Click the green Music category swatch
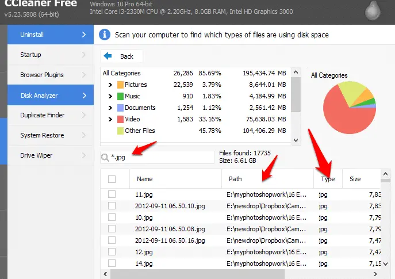Image resolution: width=395 pixels, height=279 pixels. point(120,96)
